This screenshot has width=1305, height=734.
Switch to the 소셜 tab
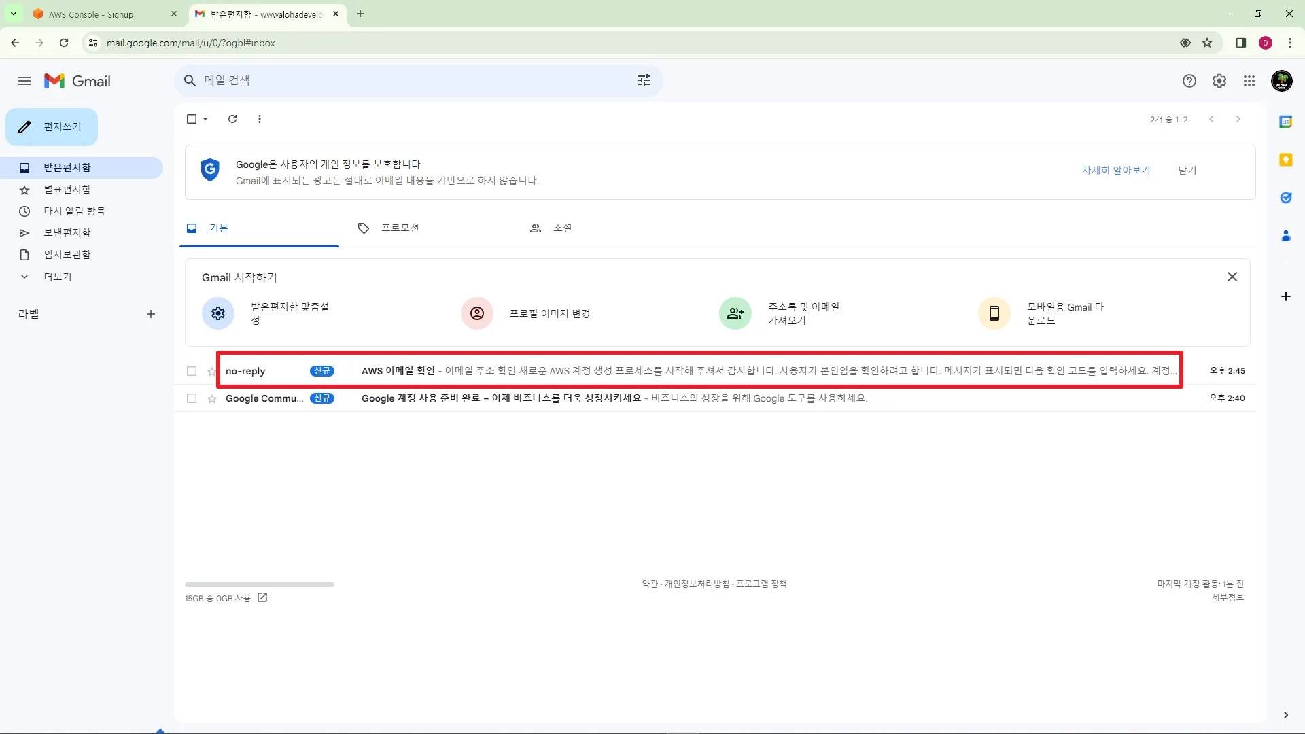pyautogui.click(x=561, y=228)
